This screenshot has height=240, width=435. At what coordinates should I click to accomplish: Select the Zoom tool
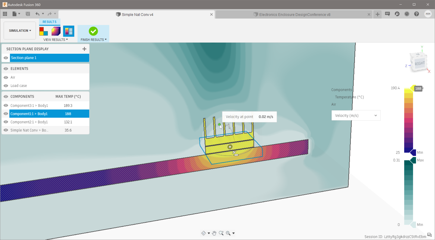point(221,233)
